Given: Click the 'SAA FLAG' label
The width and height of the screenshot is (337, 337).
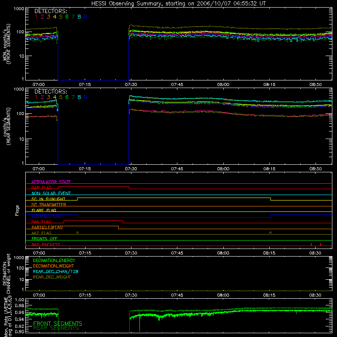Looking at the screenshot, I should (x=41, y=222).
